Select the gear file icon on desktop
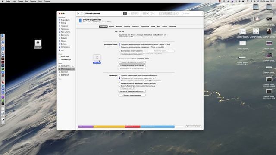 38,43
